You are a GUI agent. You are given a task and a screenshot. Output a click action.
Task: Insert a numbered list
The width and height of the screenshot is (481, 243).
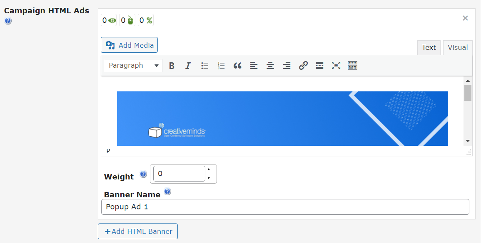click(221, 66)
